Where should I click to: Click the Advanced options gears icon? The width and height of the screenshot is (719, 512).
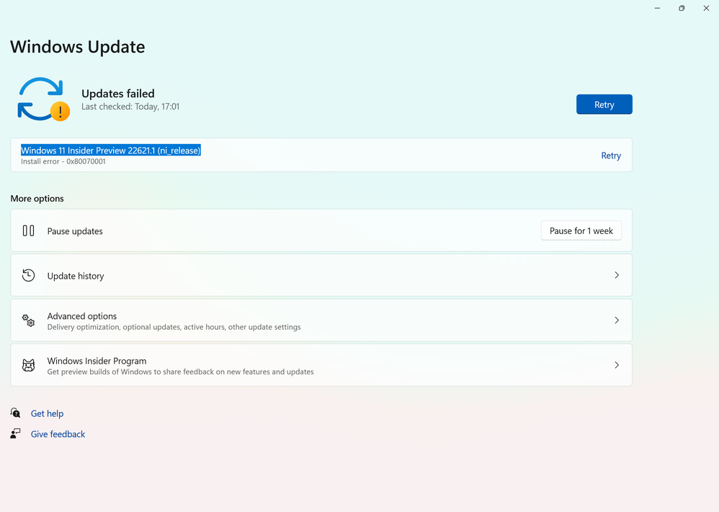(28, 320)
